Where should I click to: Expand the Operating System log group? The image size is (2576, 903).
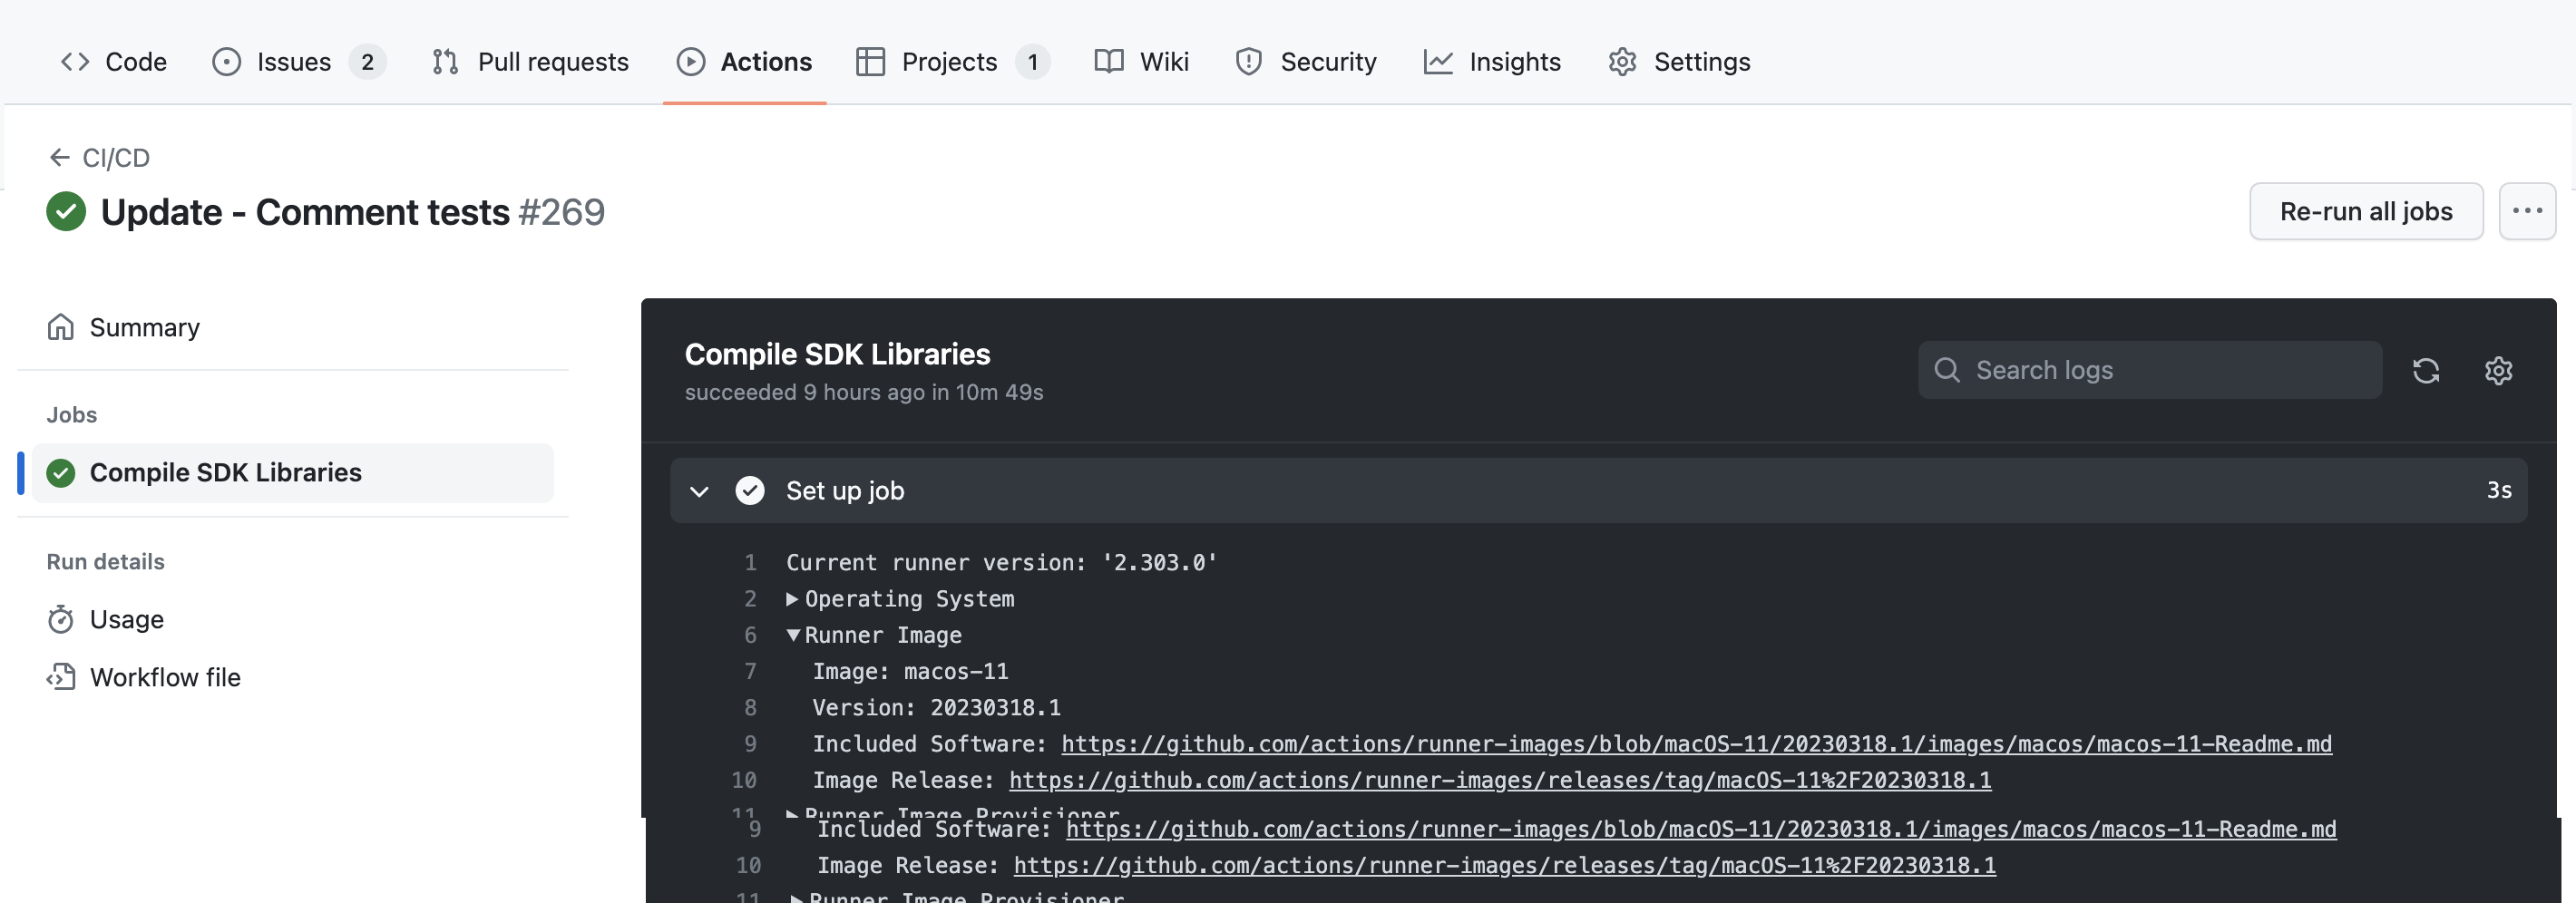tap(900, 599)
